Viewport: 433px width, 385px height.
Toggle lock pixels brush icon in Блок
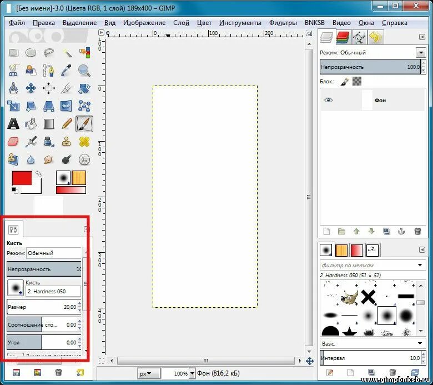click(344, 82)
